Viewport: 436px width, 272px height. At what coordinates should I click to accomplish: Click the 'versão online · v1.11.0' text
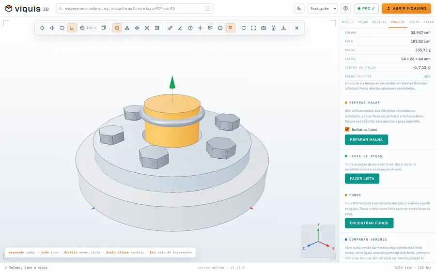221,268
